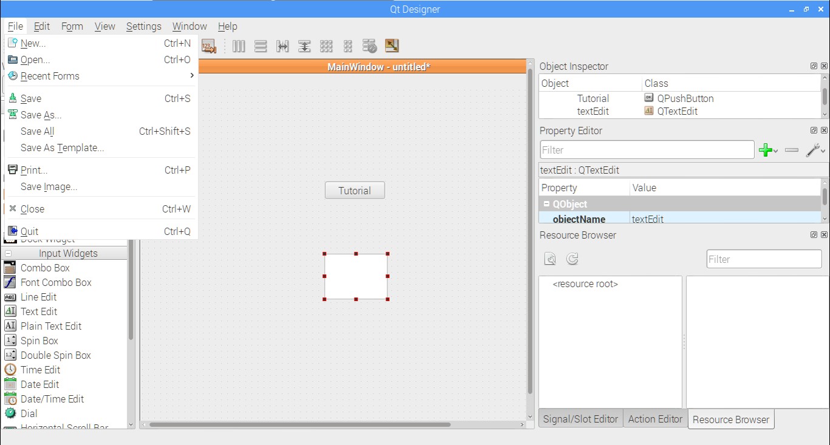This screenshot has width=830, height=445.
Task: Select the Combo Box widget icon
Action: tap(10, 268)
